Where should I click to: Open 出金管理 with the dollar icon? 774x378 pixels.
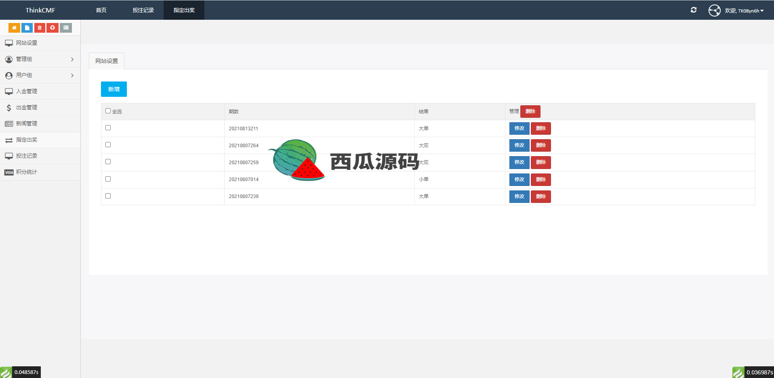27,108
